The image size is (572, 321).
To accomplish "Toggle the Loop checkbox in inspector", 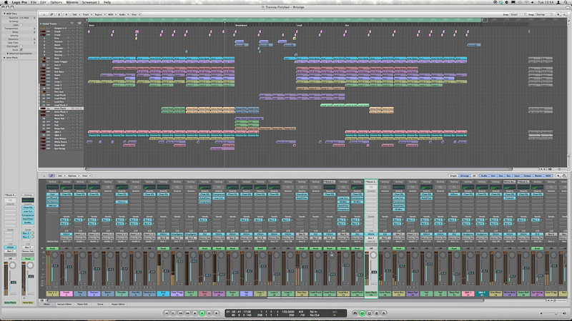I will 19,24.
